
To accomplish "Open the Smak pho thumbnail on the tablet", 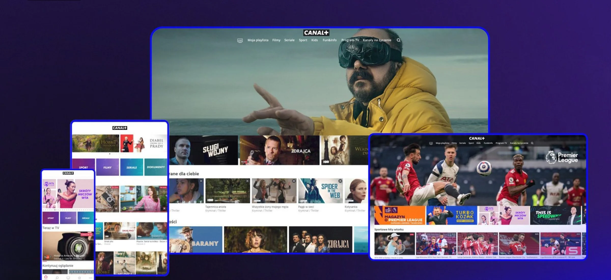I will pos(120,231).
